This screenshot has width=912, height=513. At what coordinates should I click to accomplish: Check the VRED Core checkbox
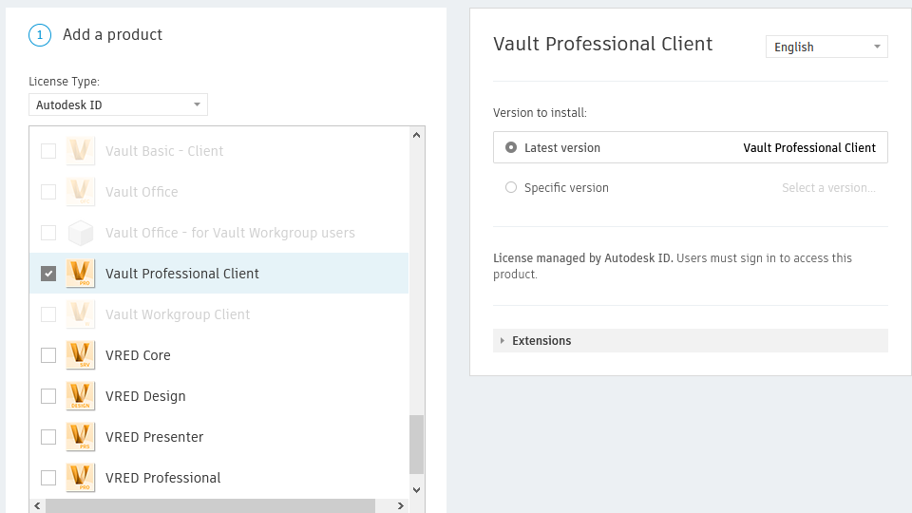coord(48,355)
